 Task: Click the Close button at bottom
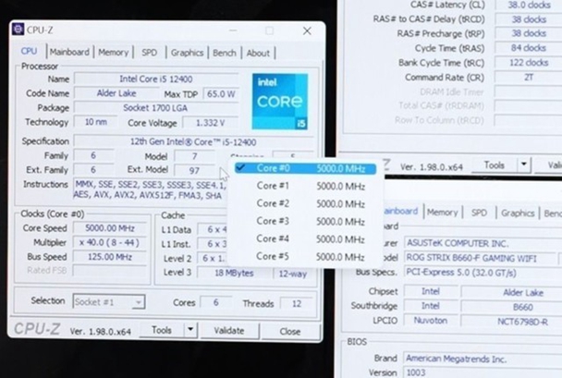[290, 332]
